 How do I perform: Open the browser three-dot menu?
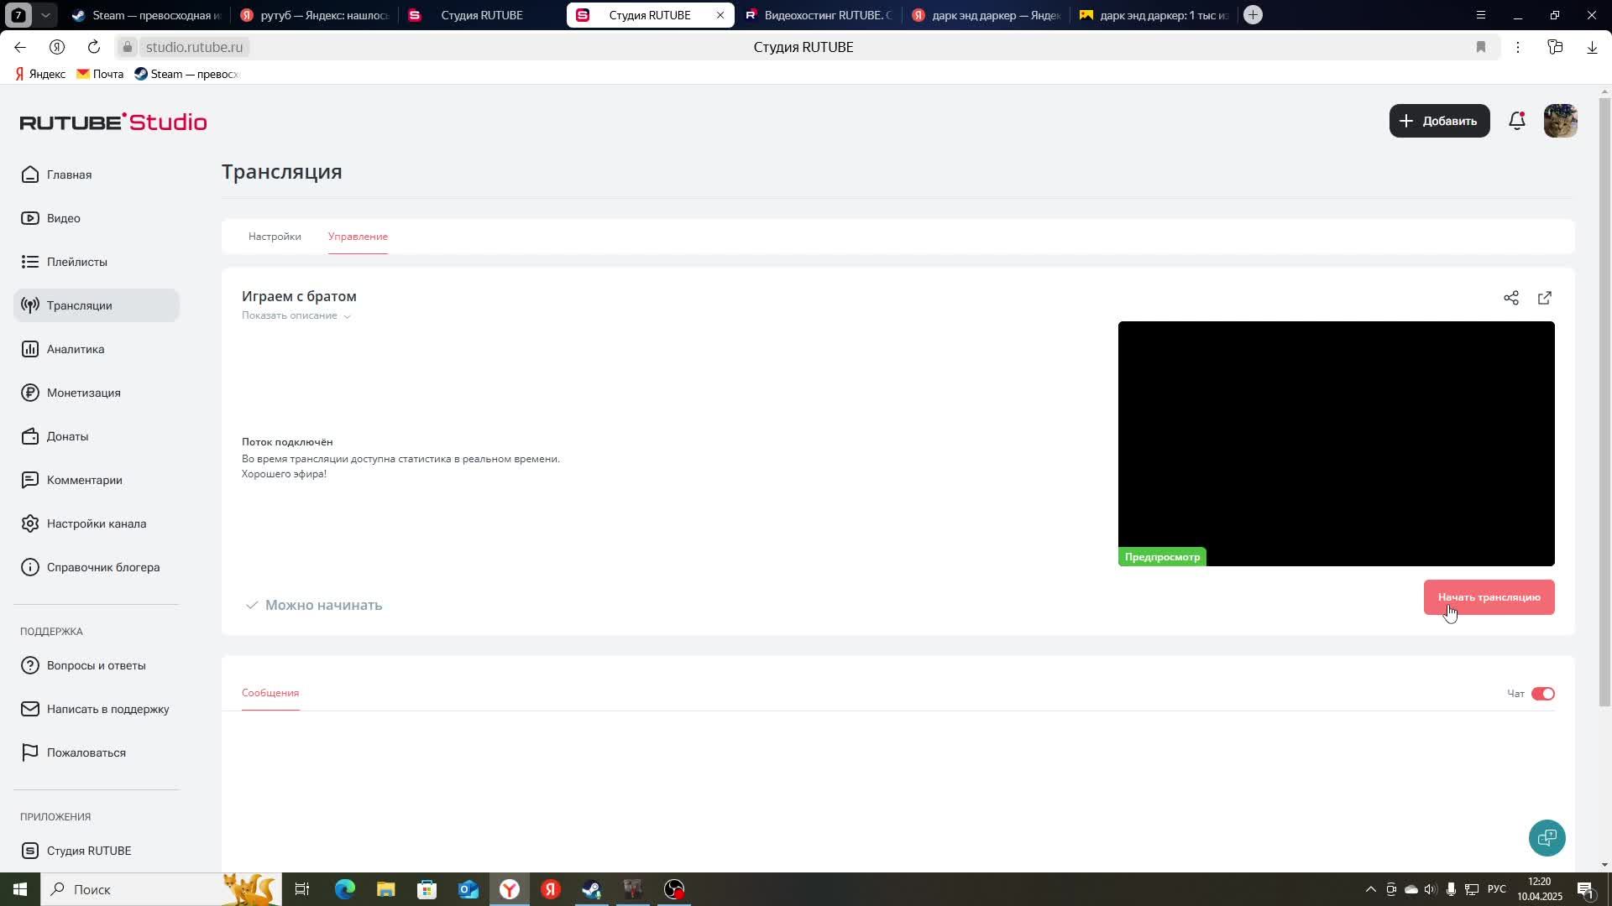pos(1517,47)
